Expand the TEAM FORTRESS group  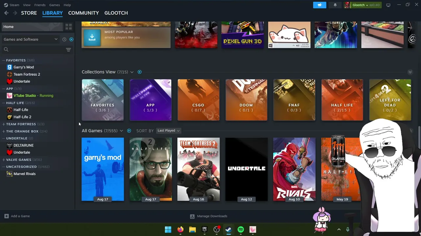[3, 124]
